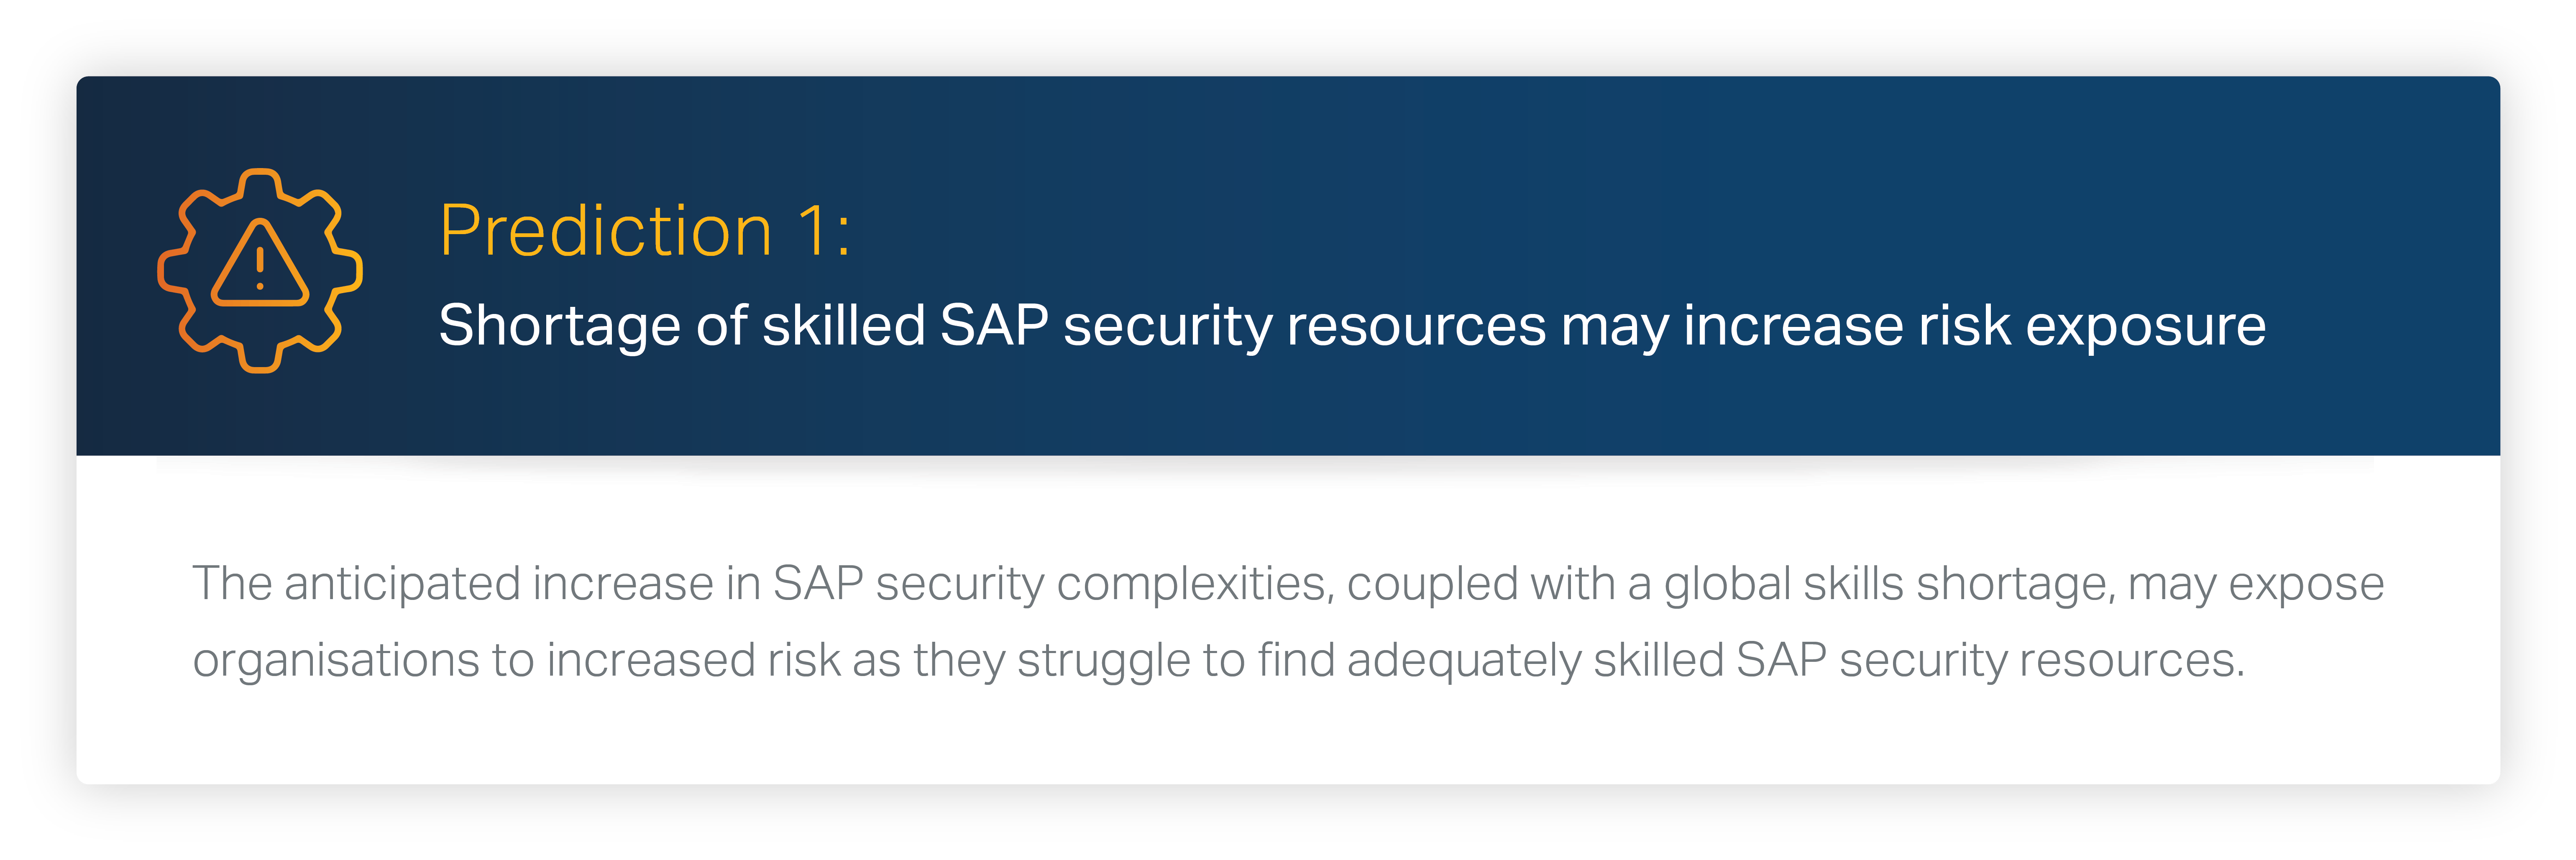Click the word 'organisations' in the paragraph
This screenshot has width=2576, height=860.
(x=336, y=661)
